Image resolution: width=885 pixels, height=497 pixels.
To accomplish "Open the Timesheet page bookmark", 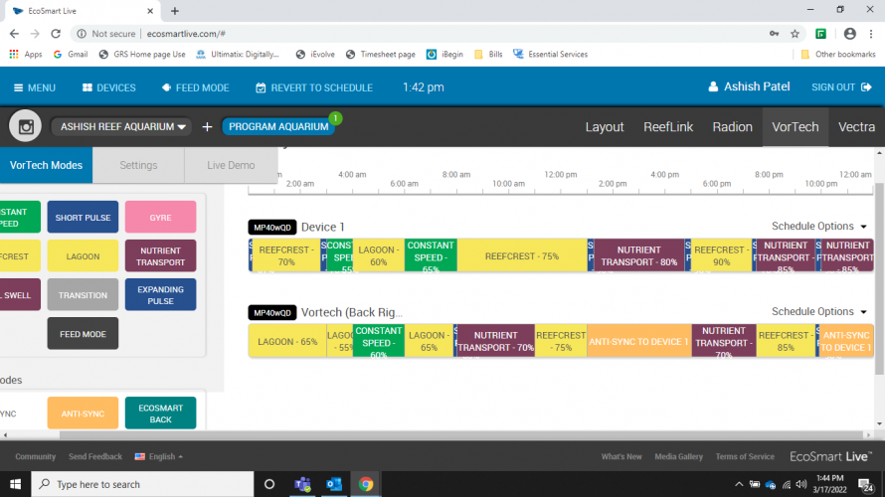I will coord(381,54).
